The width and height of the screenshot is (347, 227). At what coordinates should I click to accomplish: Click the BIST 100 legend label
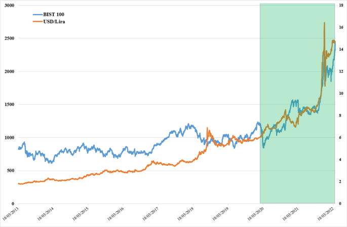(54, 14)
